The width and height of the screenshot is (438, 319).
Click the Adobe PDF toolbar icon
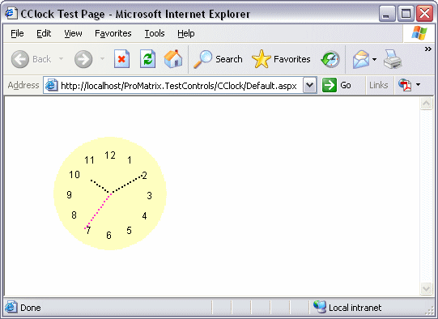pos(405,85)
